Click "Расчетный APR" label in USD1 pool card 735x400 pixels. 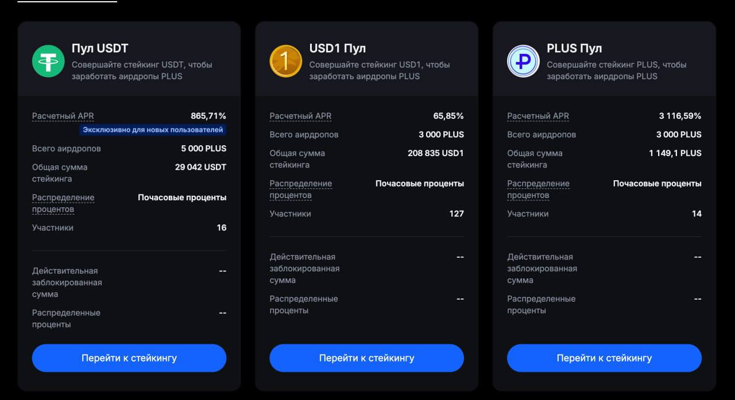coord(300,116)
